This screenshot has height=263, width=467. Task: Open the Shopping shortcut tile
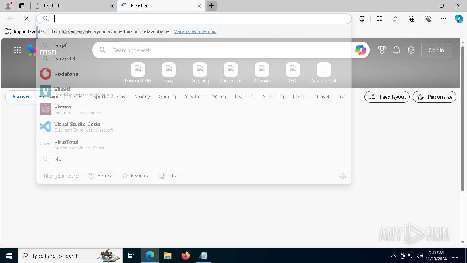pyautogui.click(x=200, y=73)
